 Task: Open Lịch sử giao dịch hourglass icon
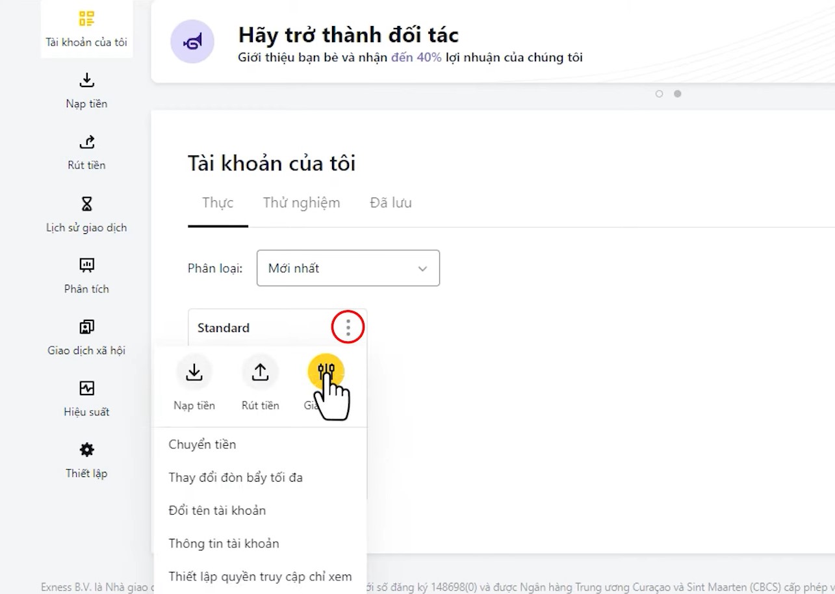coord(86,204)
